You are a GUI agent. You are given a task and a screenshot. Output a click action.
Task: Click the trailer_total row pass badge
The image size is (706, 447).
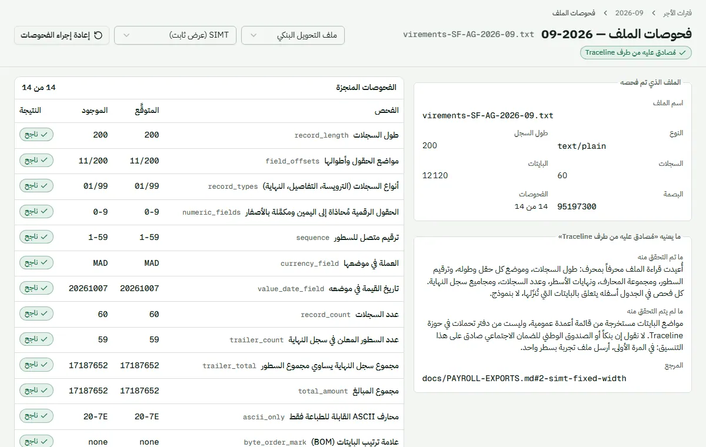coord(36,365)
